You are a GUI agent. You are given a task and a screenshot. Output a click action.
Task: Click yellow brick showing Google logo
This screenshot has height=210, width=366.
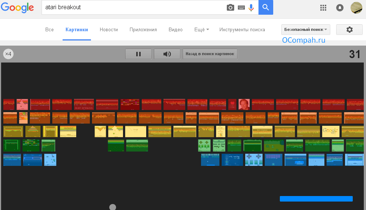pyautogui.click(x=331, y=131)
